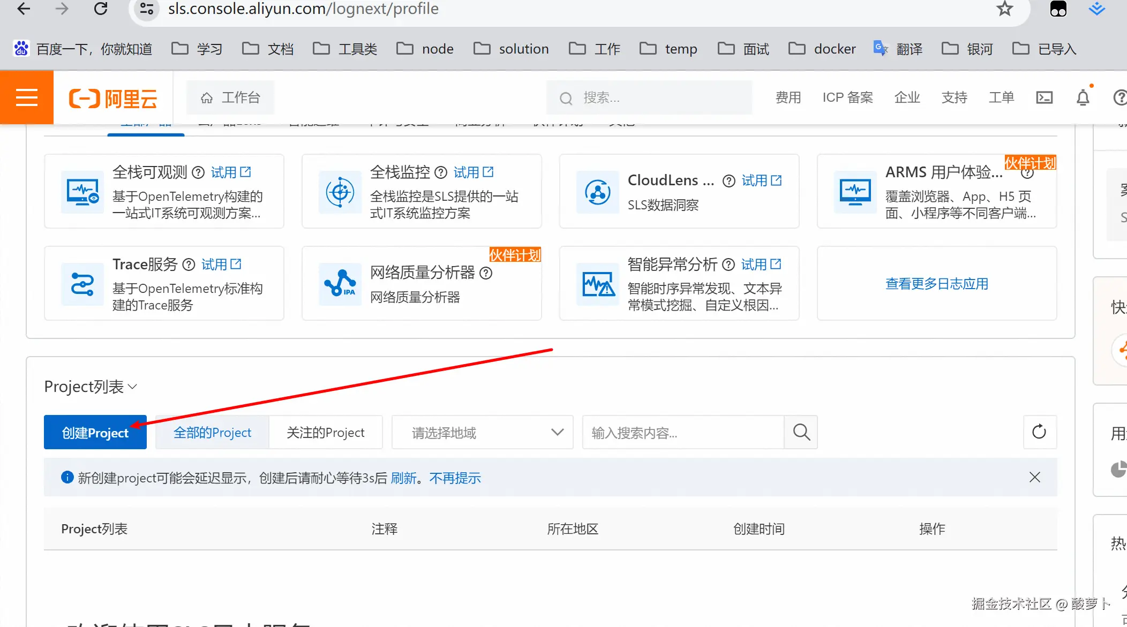Screen dimensions: 1127x627
Task: Switch to the 关注的Project tab
Action: coord(325,432)
